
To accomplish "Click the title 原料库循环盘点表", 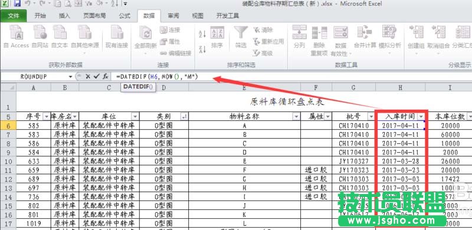I will [287, 102].
